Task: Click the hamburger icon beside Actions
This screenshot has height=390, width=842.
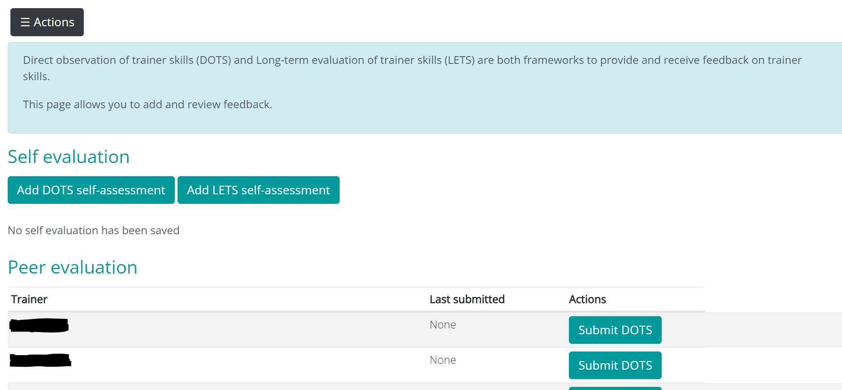Action: pos(25,22)
